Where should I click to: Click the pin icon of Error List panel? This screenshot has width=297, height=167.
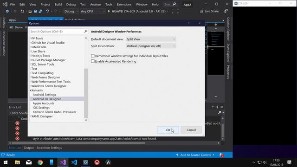[x=217, y=107]
